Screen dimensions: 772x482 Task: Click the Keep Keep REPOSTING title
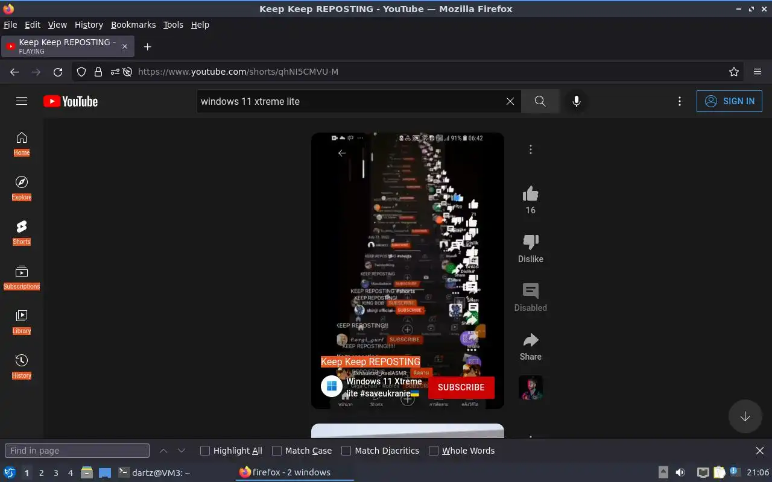370,361
